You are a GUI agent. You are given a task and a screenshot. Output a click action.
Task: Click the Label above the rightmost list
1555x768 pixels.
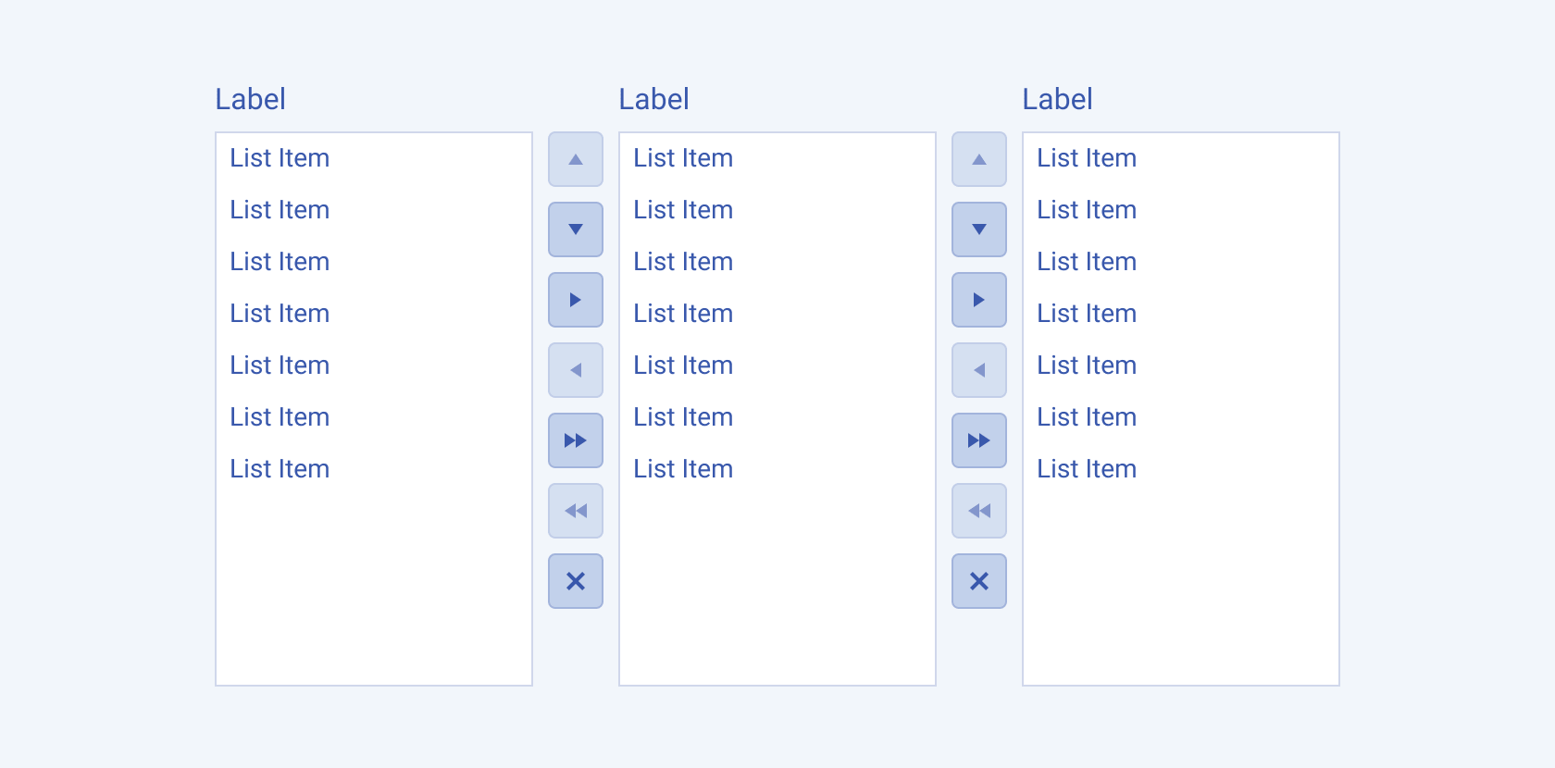1057,99
